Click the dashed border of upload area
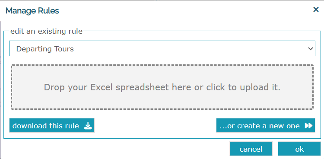The image size is (324, 159). pos(162,65)
